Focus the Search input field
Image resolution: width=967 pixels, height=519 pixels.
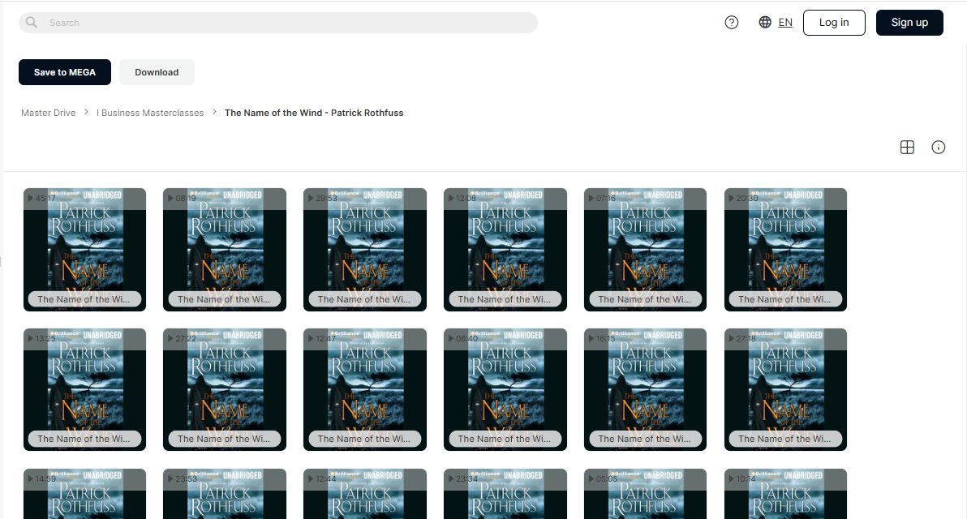coord(278,23)
